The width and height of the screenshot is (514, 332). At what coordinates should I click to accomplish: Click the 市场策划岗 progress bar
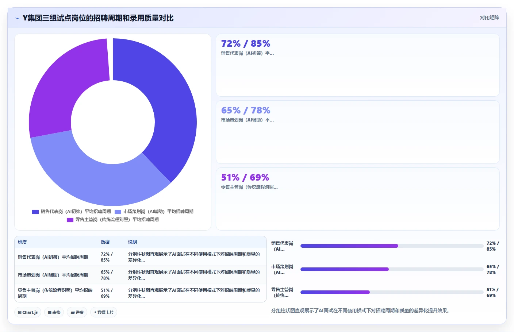point(392,269)
